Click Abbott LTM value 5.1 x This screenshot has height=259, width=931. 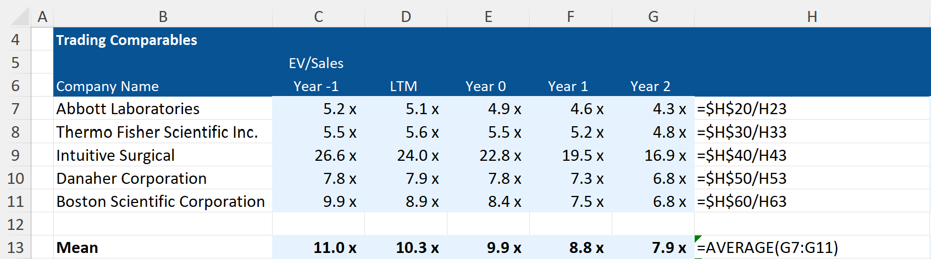point(406,109)
